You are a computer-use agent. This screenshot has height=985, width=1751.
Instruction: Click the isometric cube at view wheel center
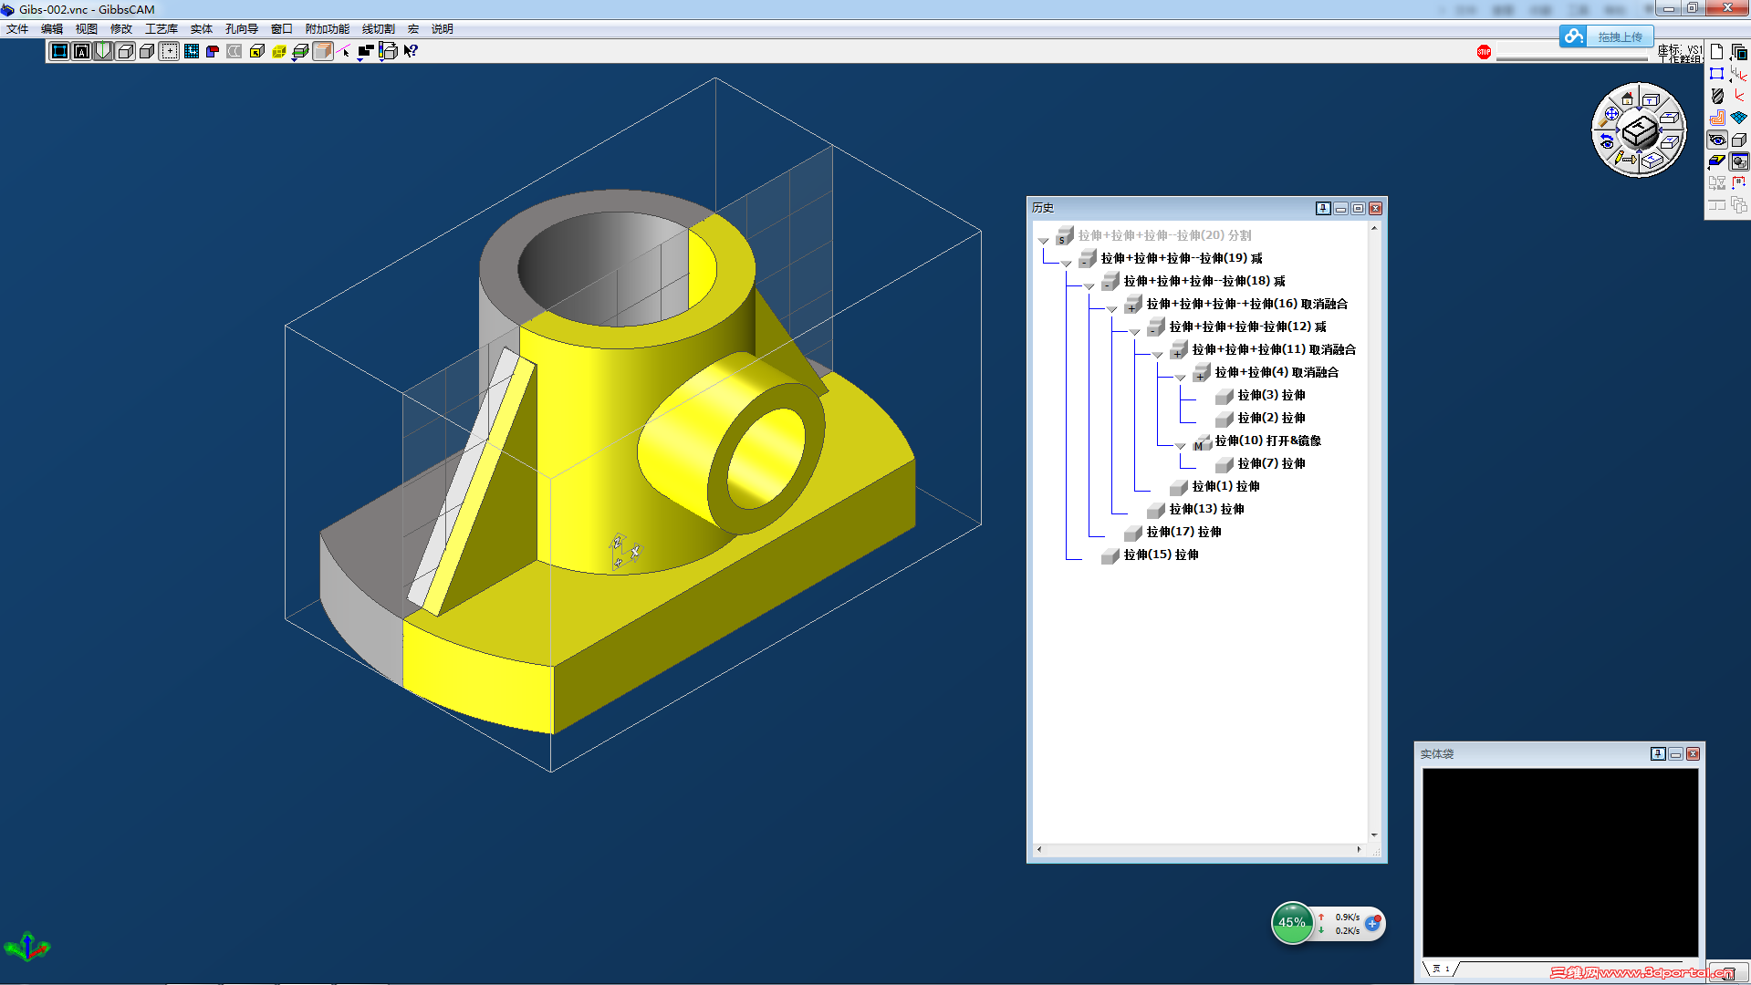pos(1640,132)
